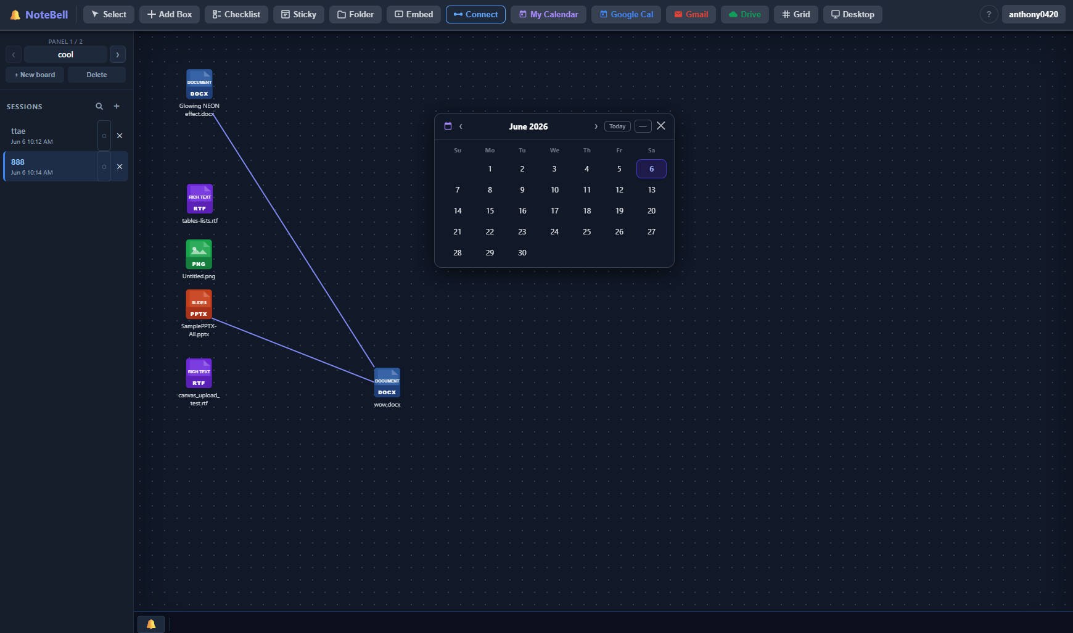Select June 21 in the calendar
The image size is (1073, 633).
(458, 232)
